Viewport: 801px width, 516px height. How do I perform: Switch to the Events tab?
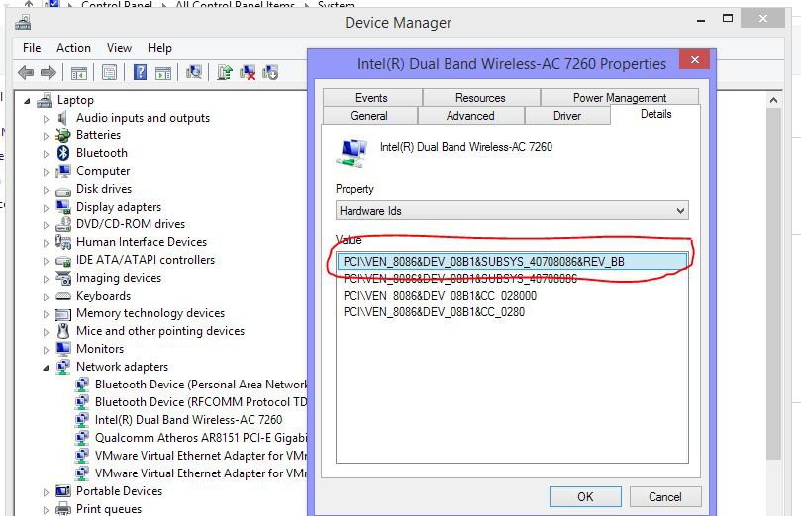372,98
